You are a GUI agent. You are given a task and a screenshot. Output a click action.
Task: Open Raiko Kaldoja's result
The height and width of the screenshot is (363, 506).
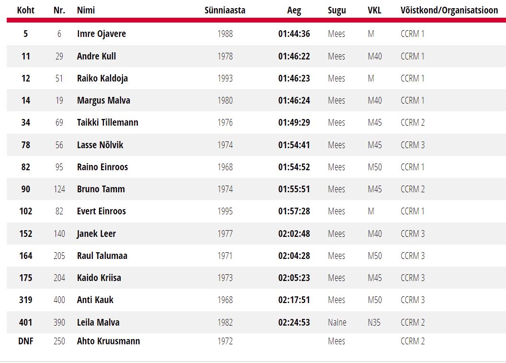click(102, 78)
